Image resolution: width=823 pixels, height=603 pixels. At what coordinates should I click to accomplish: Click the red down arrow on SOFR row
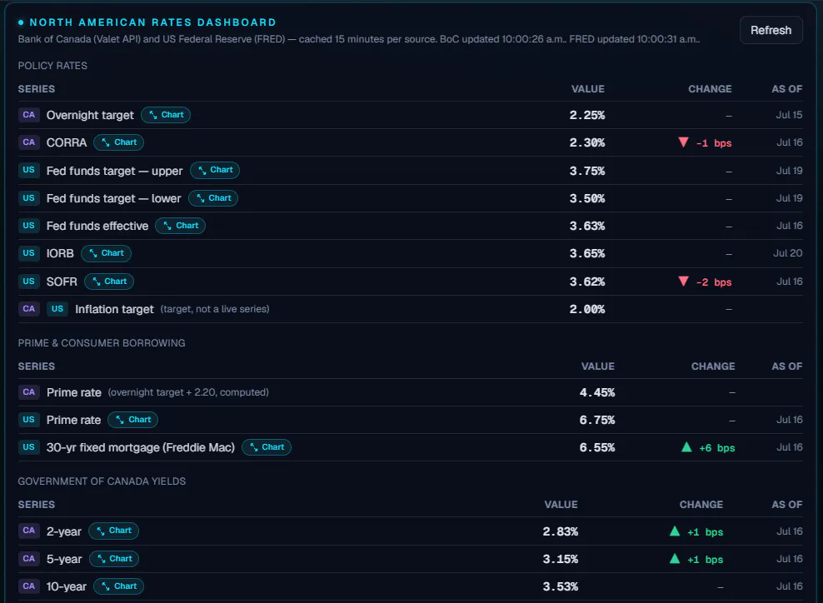683,282
